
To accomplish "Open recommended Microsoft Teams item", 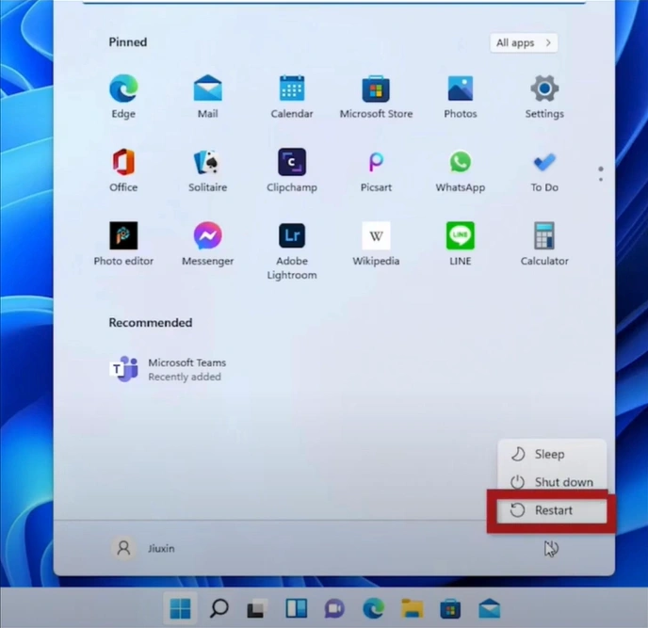I will point(169,369).
